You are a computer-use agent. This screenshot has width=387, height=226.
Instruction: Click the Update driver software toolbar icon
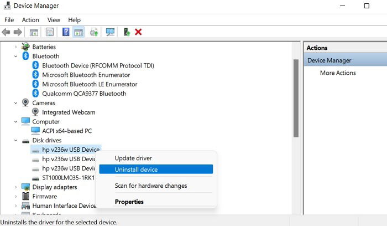pos(94,32)
